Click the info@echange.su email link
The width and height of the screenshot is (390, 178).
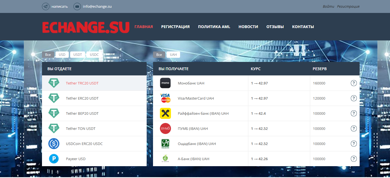point(97,6)
